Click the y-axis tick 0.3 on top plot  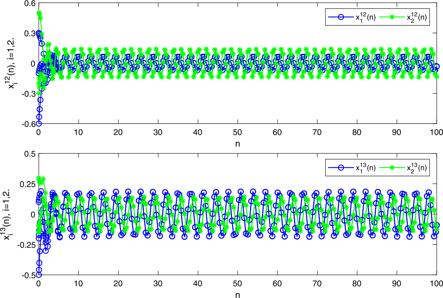[x=31, y=33]
